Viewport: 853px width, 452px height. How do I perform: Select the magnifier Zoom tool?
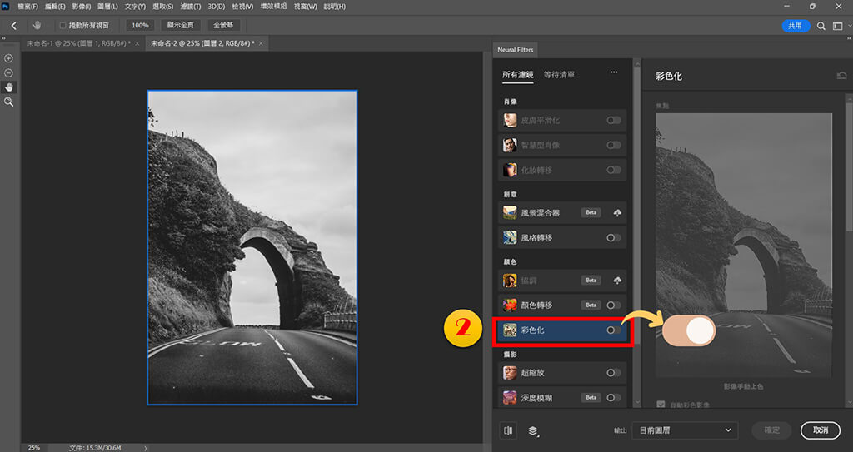tap(8, 102)
